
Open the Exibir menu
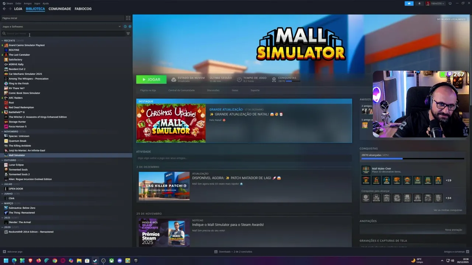18,3
